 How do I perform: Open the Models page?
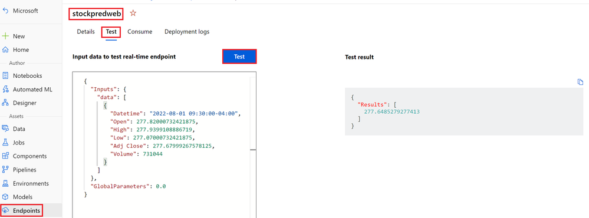click(24, 197)
